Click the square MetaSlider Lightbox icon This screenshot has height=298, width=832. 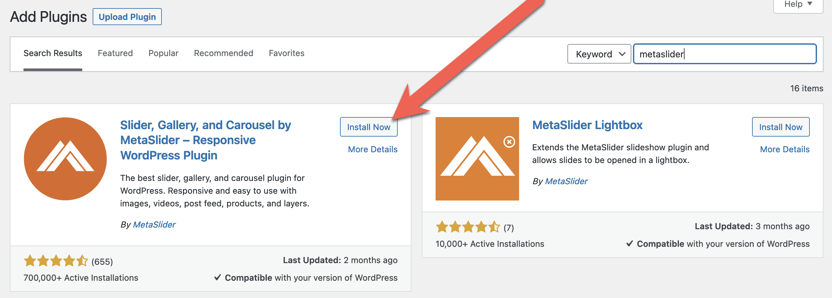coord(477,159)
